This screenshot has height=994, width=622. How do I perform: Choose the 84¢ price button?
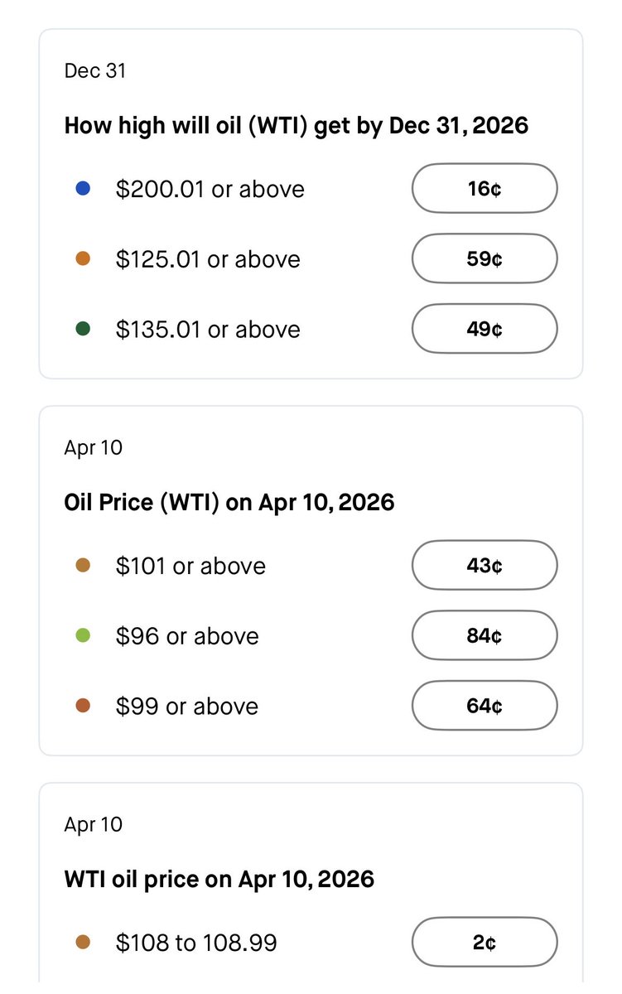tap(485, 636)
